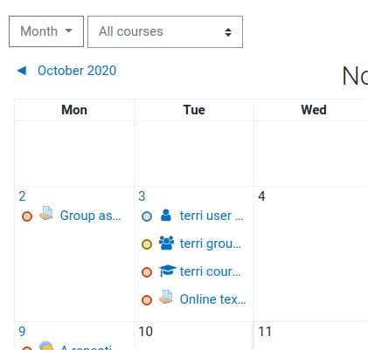Screen dimensions: 368x350
Task: Open the Month view dropdown
Action: 46,31
